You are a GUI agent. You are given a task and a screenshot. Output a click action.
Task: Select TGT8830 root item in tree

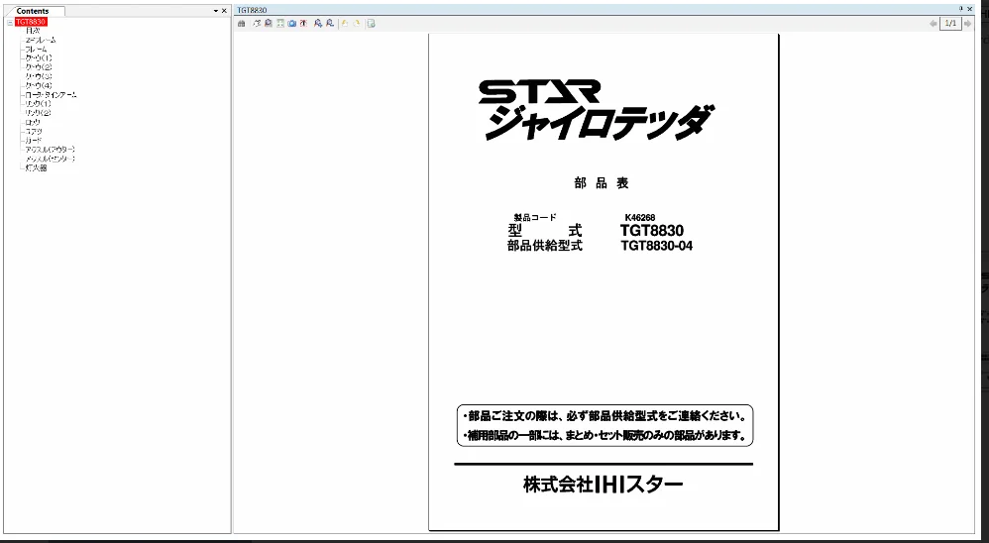pos(31,22)
